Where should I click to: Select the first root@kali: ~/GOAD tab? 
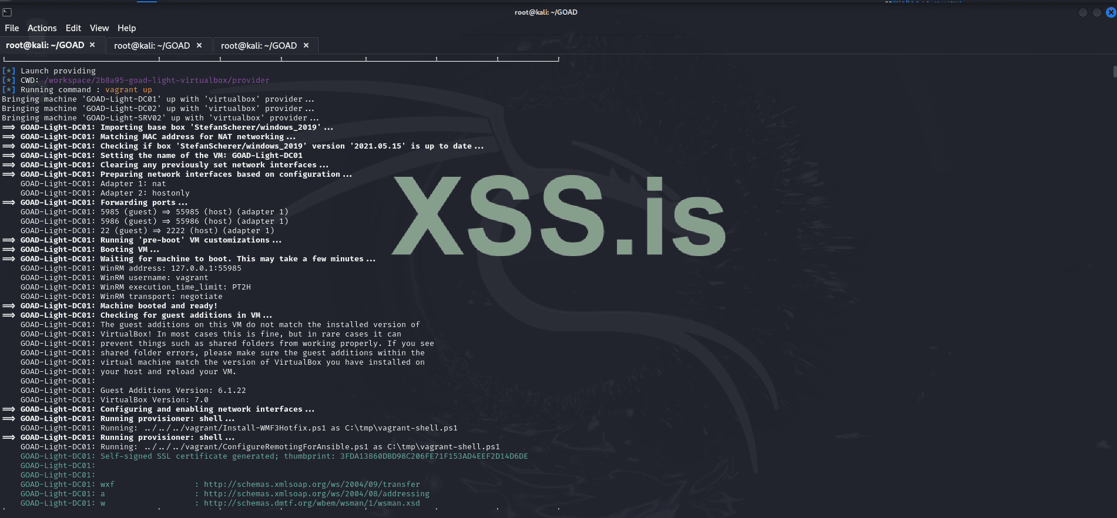click(45, 45)
